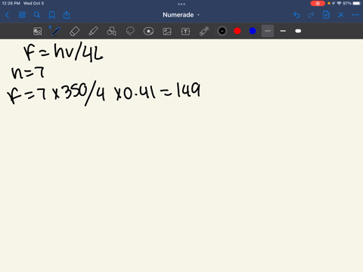Insert an image with the photo tool
Screen dimensions: 363x272
[x=167, y=31]
